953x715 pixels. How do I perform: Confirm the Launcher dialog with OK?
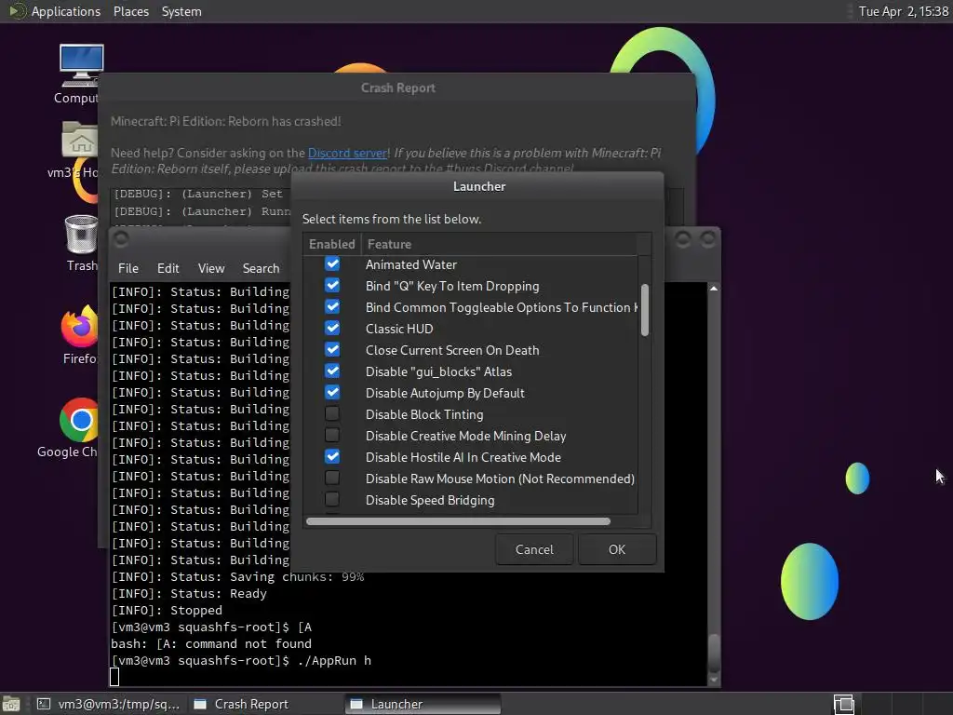click(617, 549)
